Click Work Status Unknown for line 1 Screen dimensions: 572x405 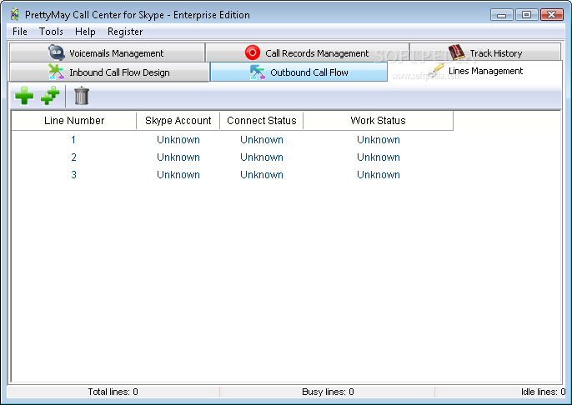(x=379, y=140)
